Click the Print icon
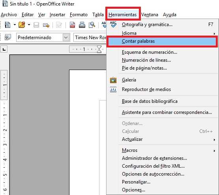This screenshot has width=219, height=195. pyautogui.click(x=82, y=25)
